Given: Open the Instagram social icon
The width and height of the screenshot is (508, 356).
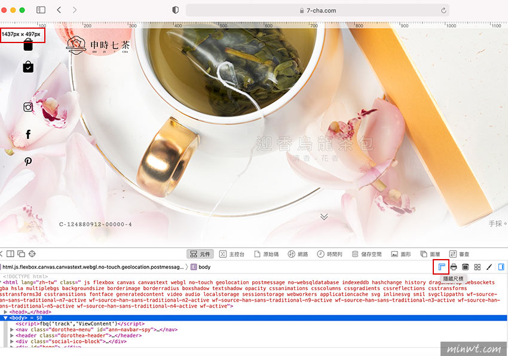Looking at the screenshot, I should pyautogui.click(x=28, y=107).
